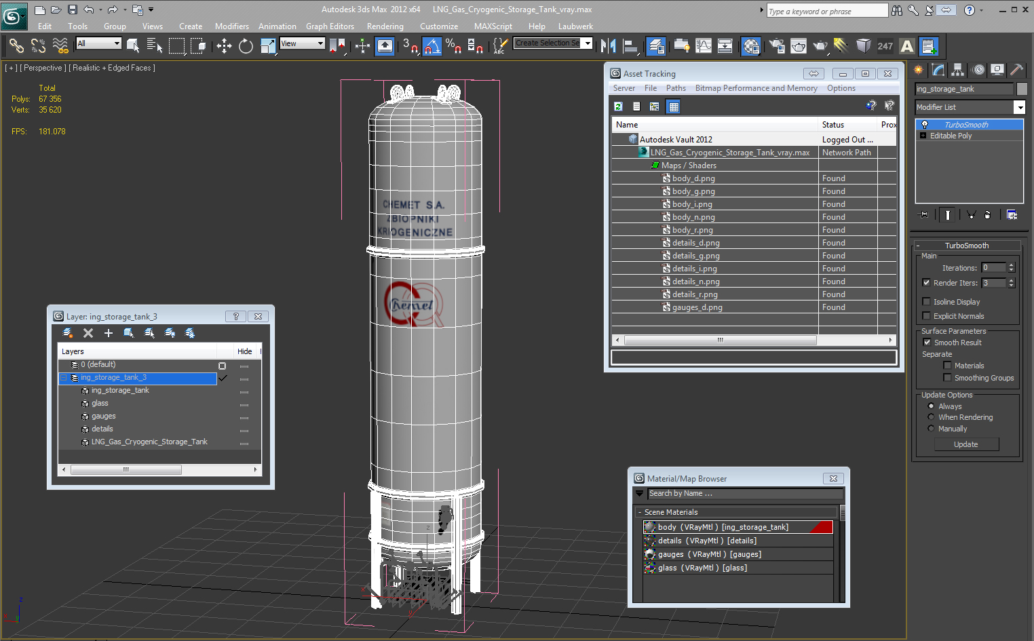Open the Utilities hammer panel tab

click(x=1016, y=69)
